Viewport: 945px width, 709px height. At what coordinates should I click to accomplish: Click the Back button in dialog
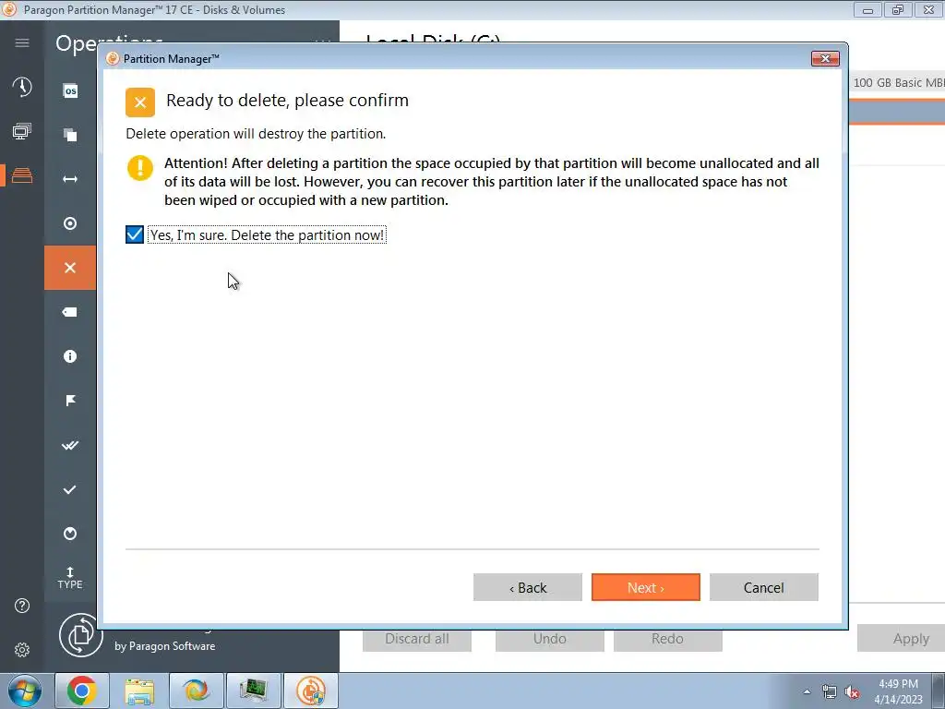527,587
